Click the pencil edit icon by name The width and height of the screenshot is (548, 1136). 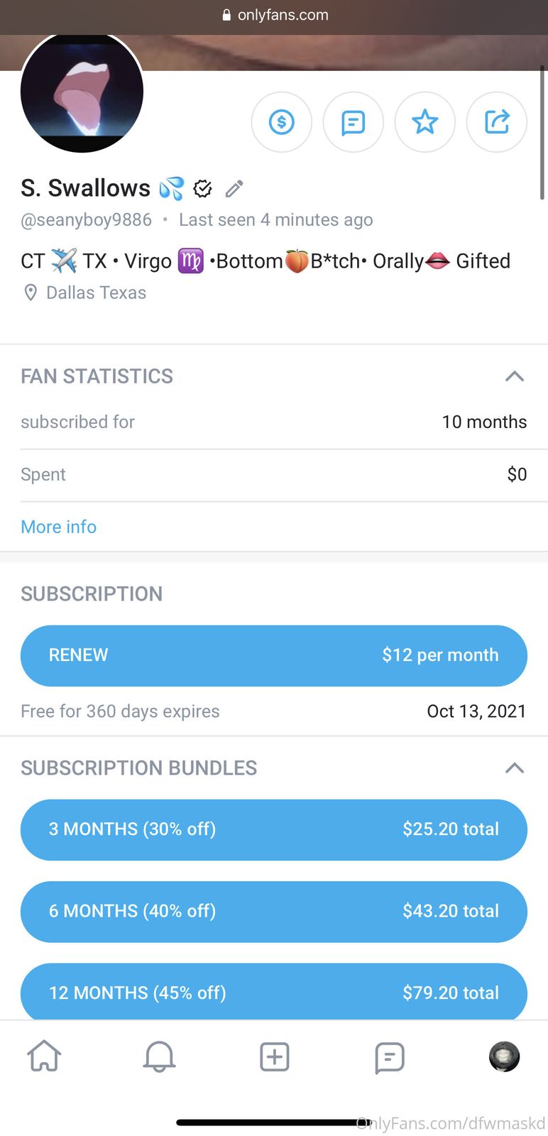(x=234, y=188)
